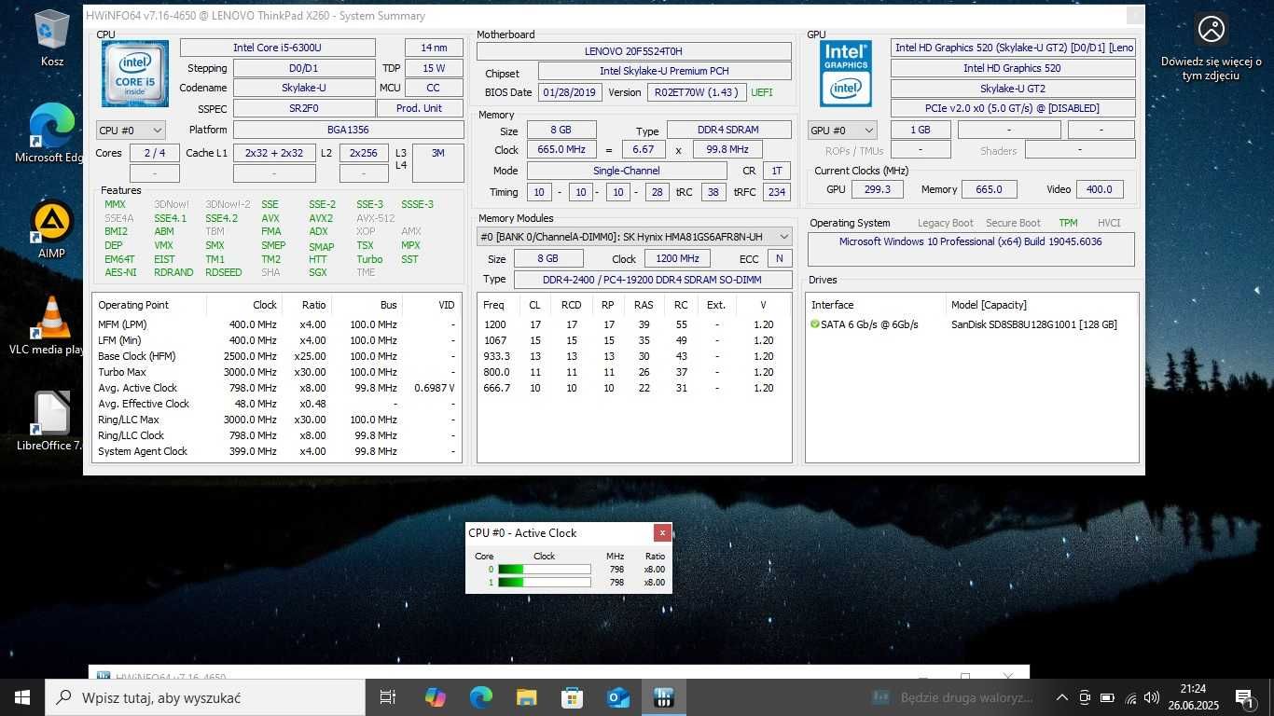1274x716 pixels.
Task: Click the 'Base Clock (HFM)' row
Action: point(277,356)
